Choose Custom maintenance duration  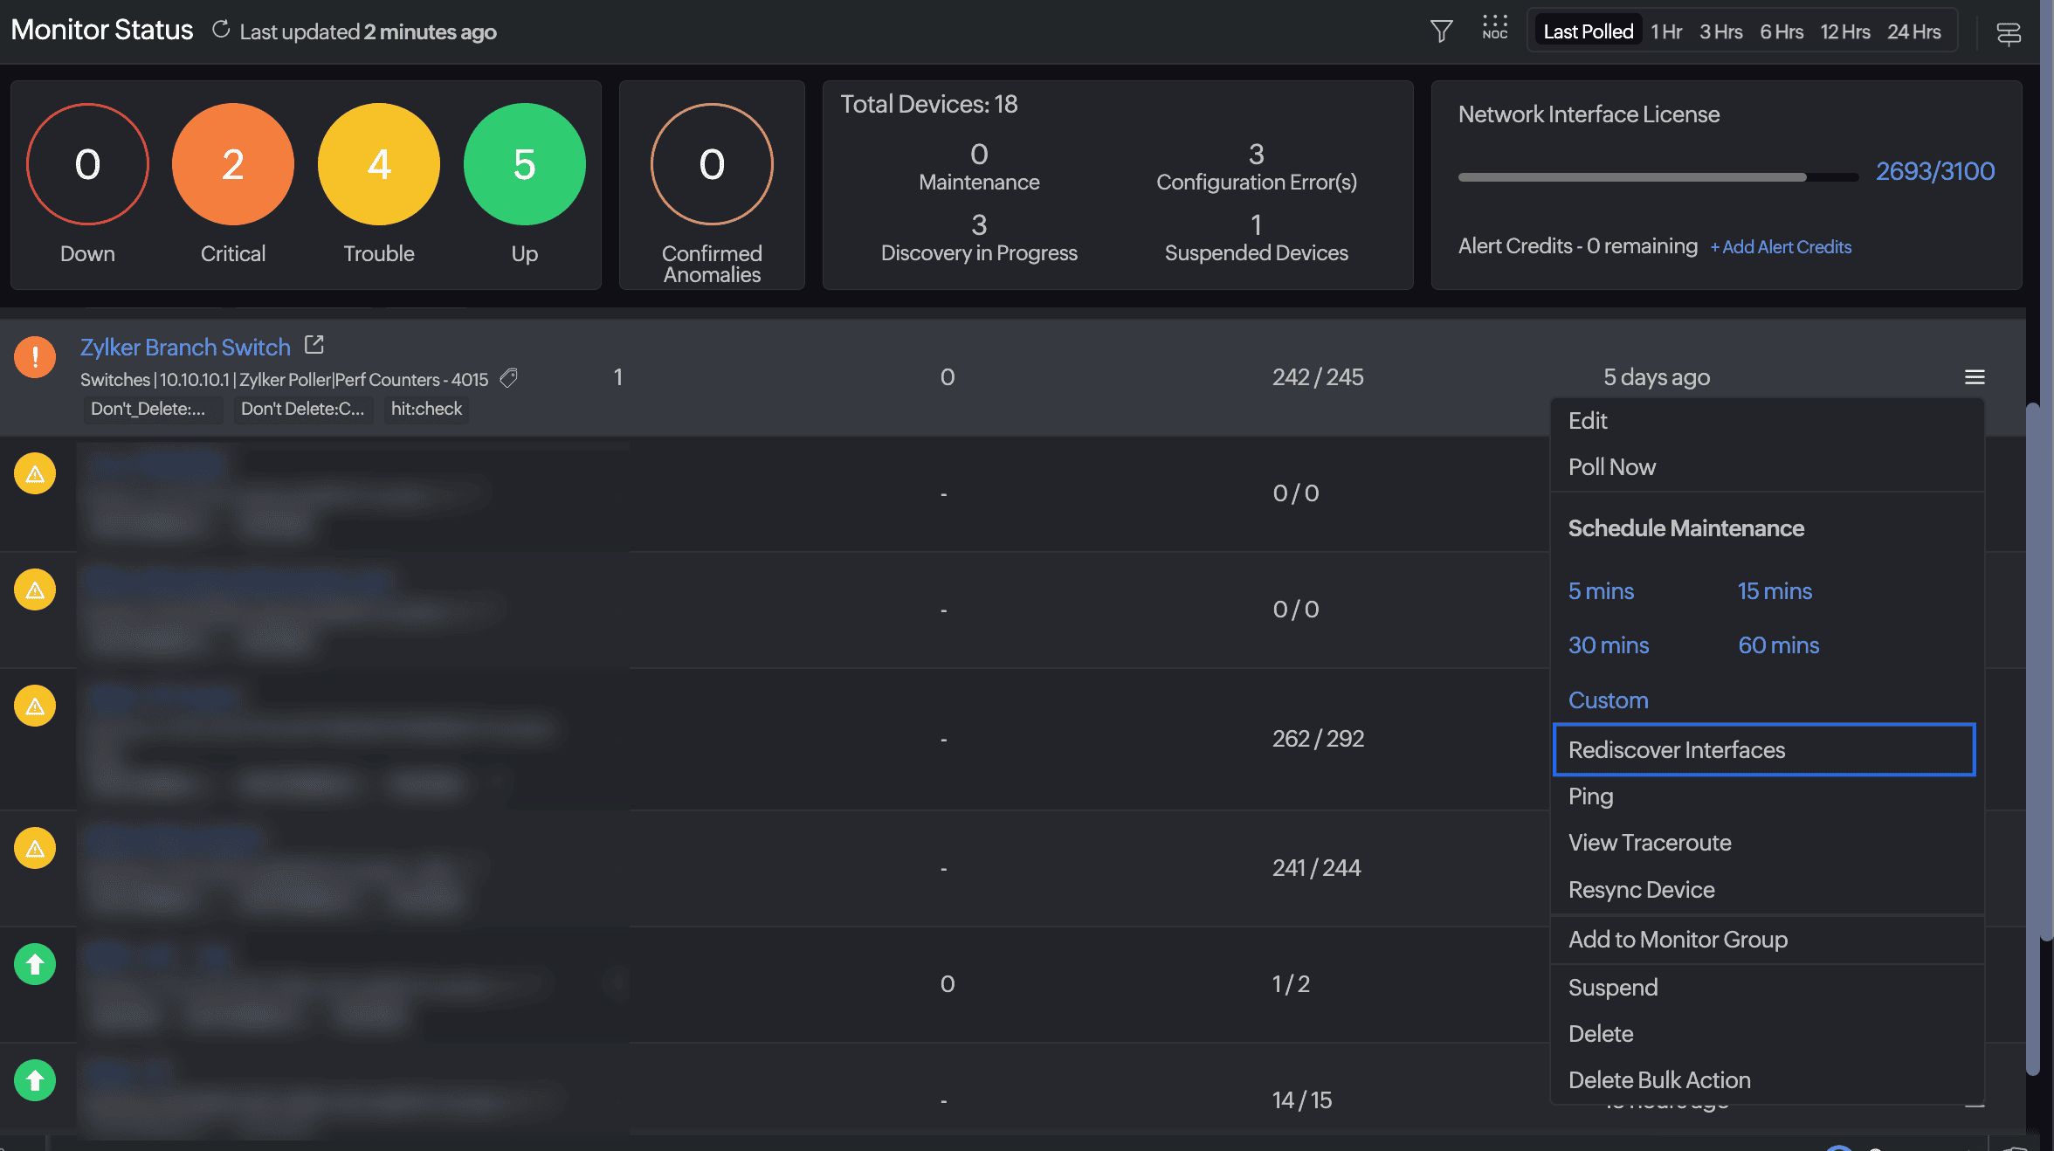1608,700
